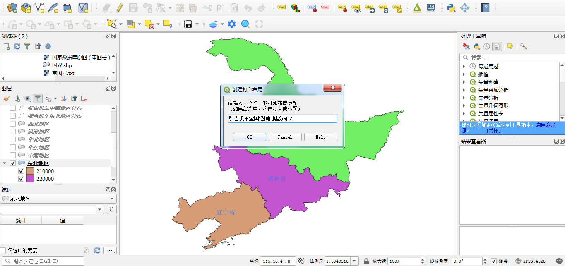Screen dimensions: 565x266
Task: Uncheck the 东北地区 layer checkbox
Action: coord(13,163)
